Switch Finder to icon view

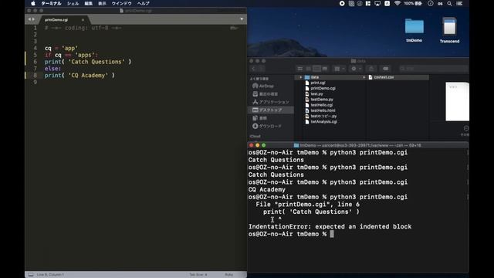click(x=300, y=69)
